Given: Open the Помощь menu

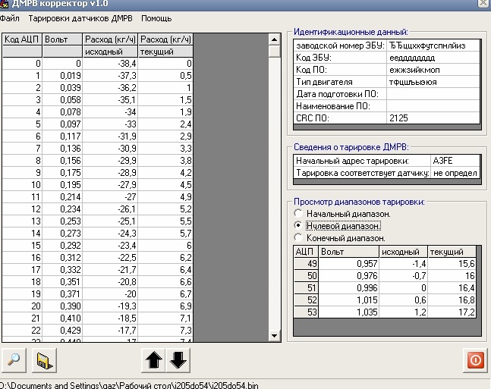Looking at the screenshot, I should tap(156, 18).
